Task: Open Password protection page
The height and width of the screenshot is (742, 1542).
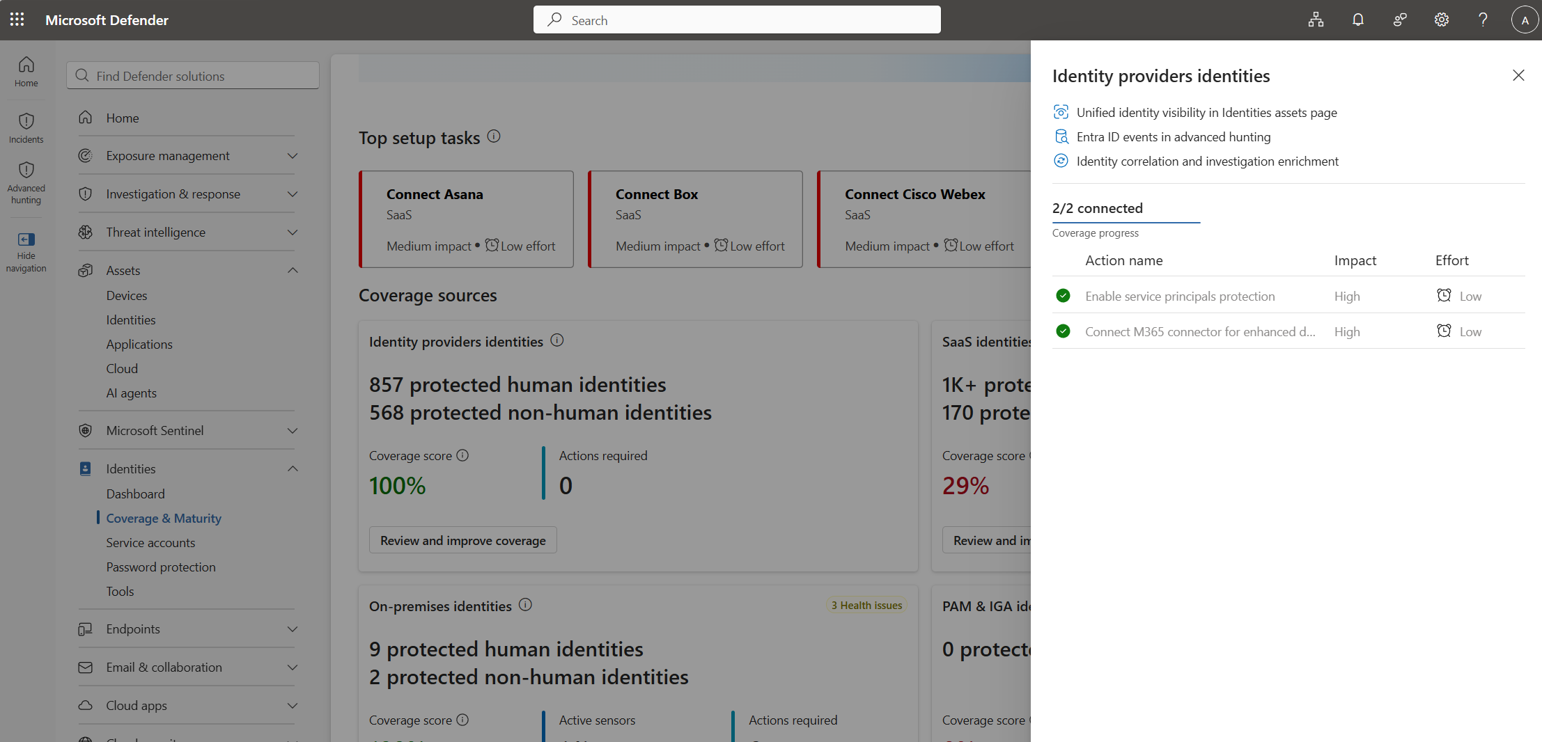Action: point(161,567)
